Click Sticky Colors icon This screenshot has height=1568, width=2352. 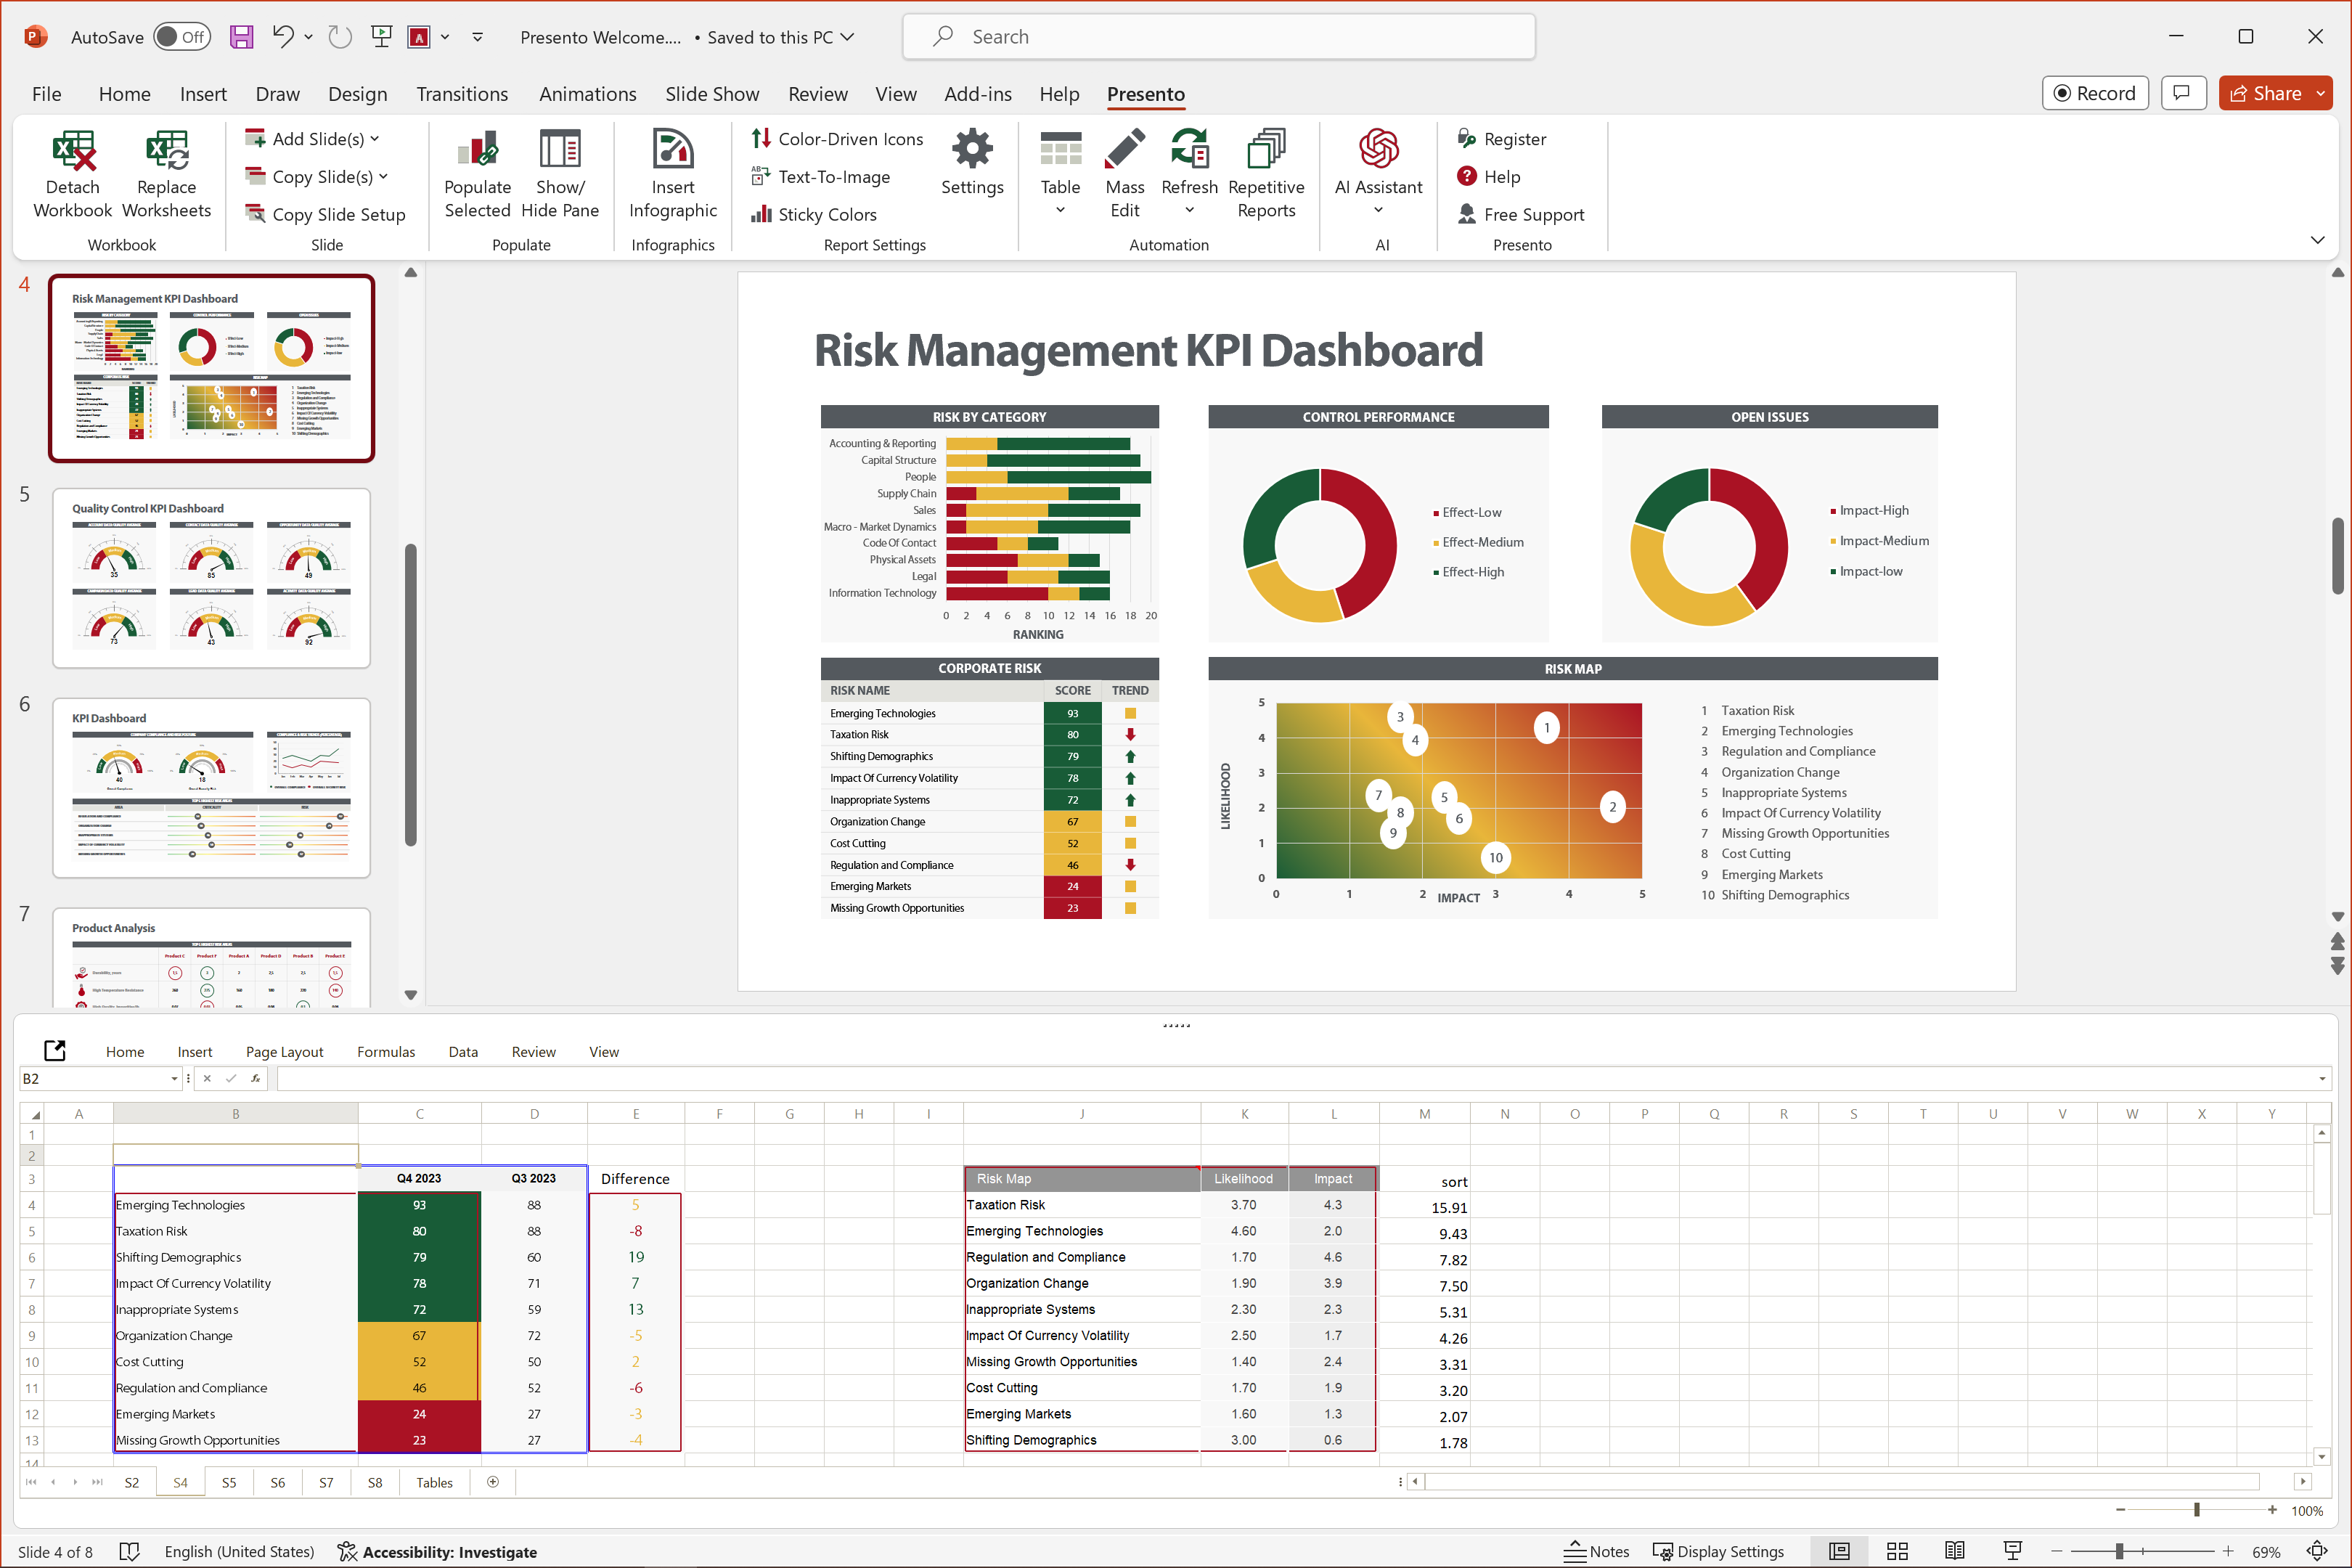click(x=762, y=214)
